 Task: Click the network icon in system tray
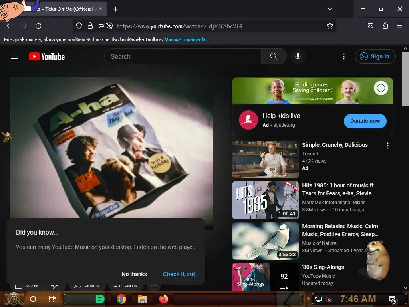(x=318, y=299)
